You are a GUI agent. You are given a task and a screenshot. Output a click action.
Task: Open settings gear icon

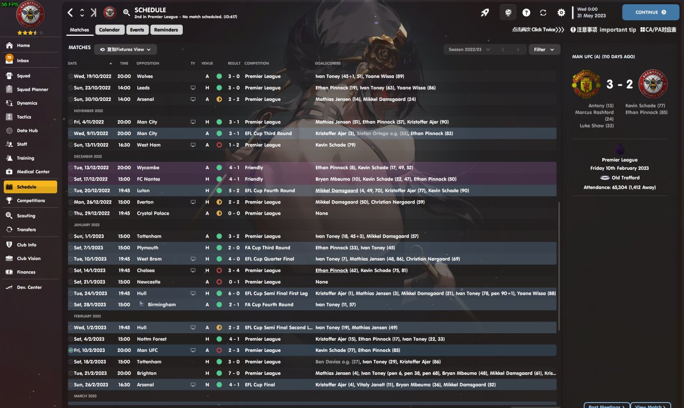click(x=561, y=12)
